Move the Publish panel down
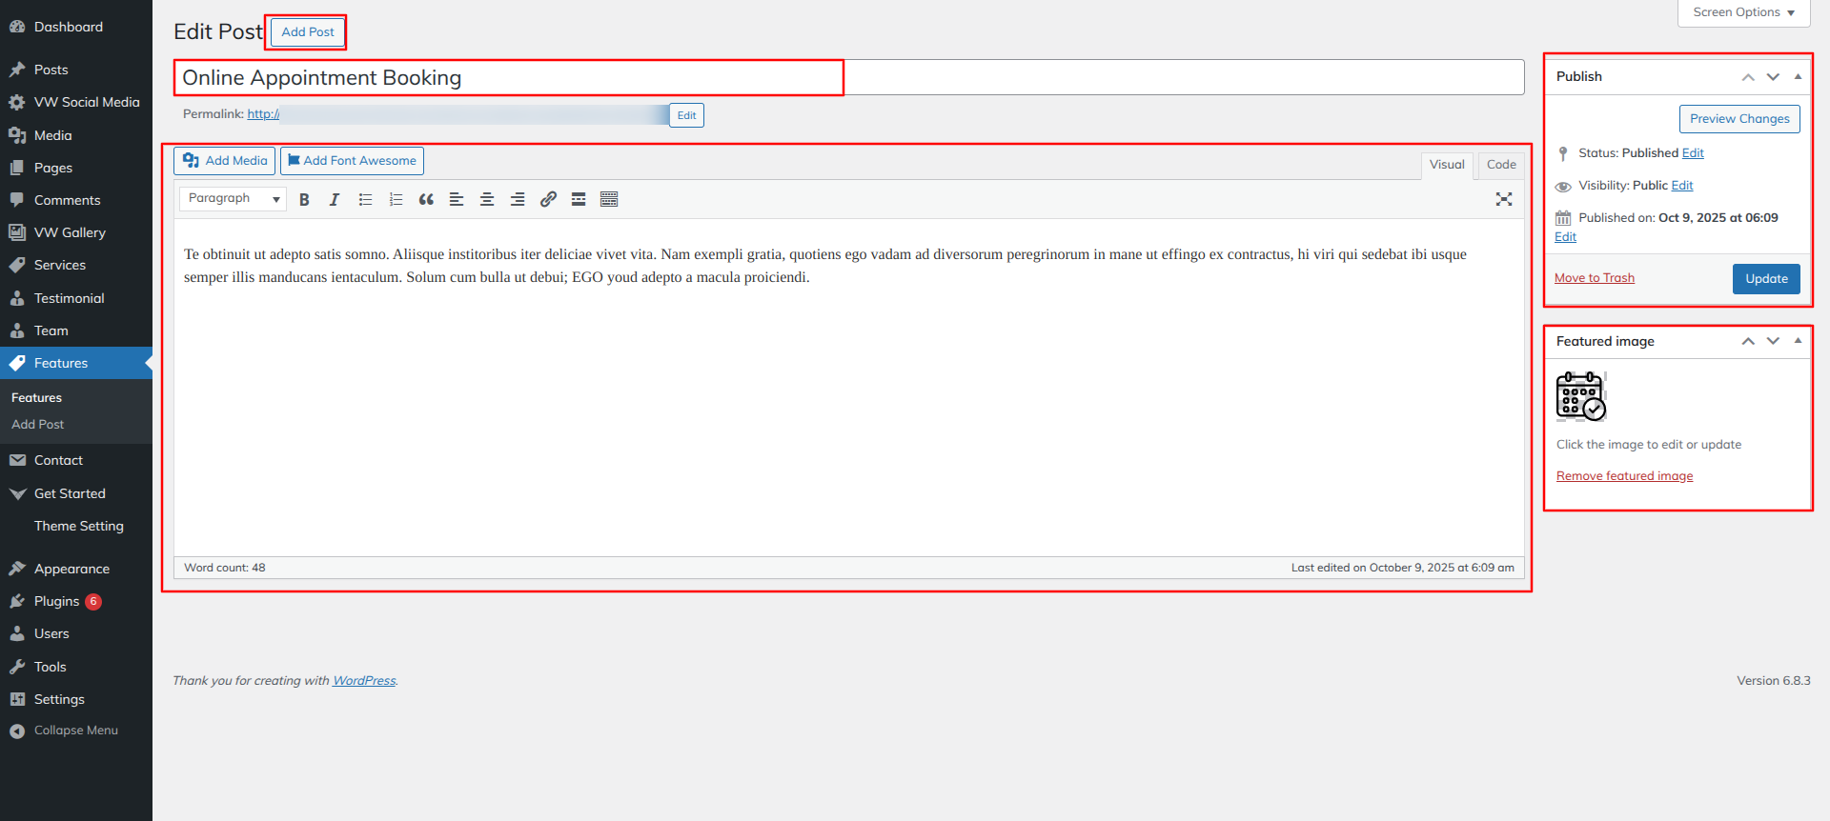 coord(1773,76)
